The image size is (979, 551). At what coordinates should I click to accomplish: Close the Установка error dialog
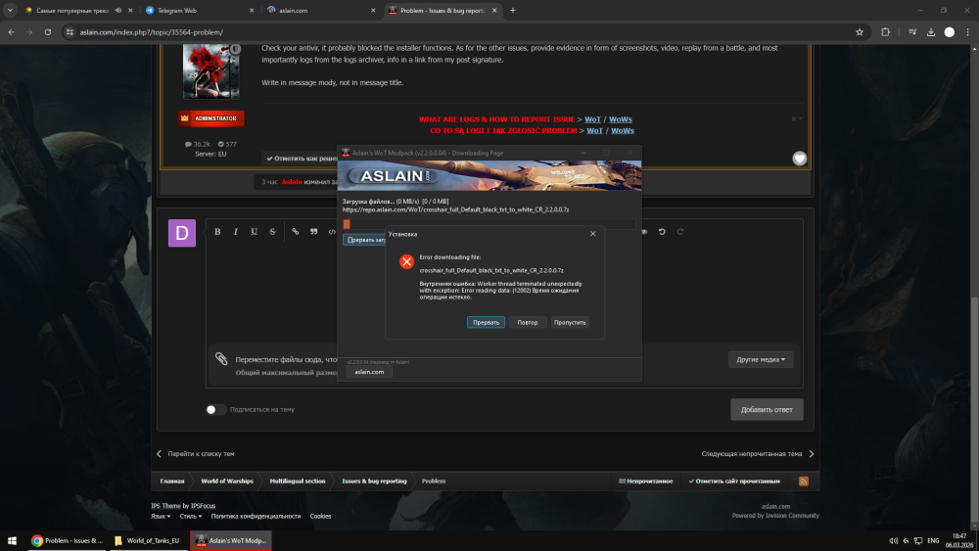(592, 233)
